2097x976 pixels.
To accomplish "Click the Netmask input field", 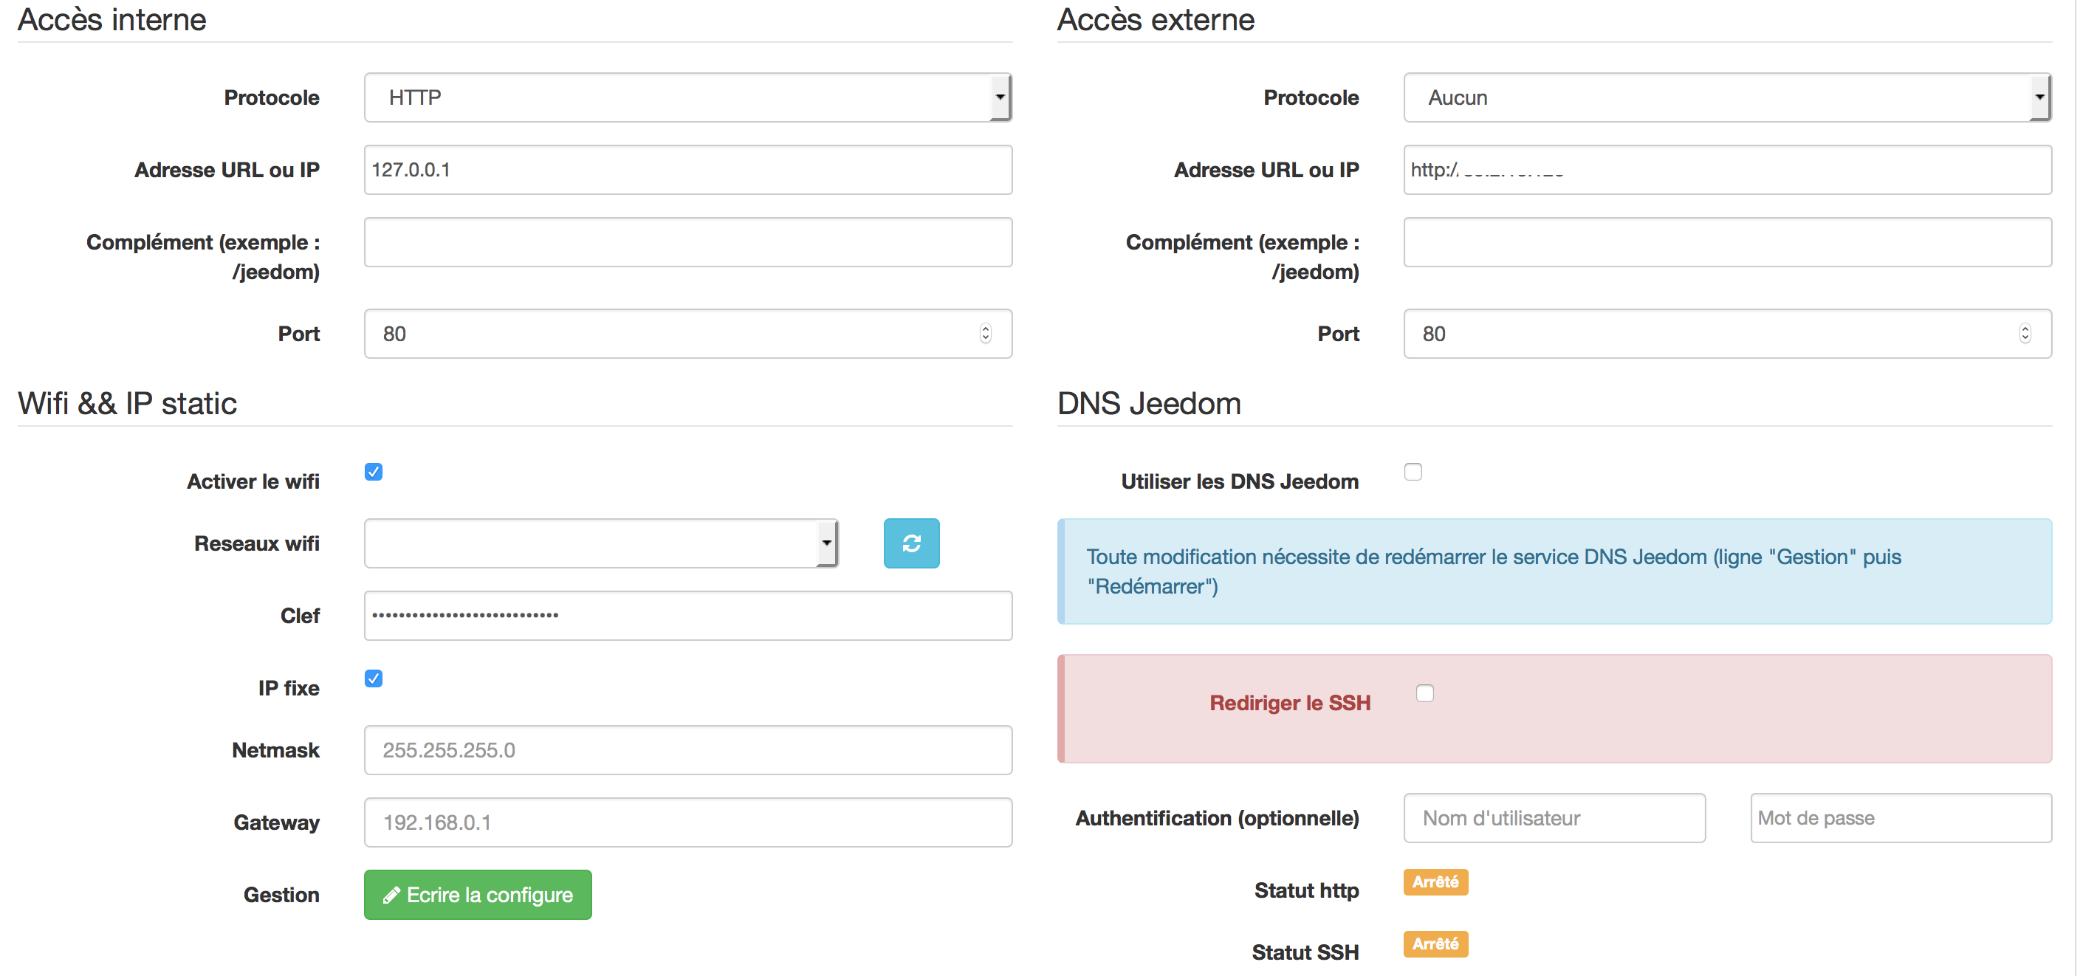I will 688,749.
